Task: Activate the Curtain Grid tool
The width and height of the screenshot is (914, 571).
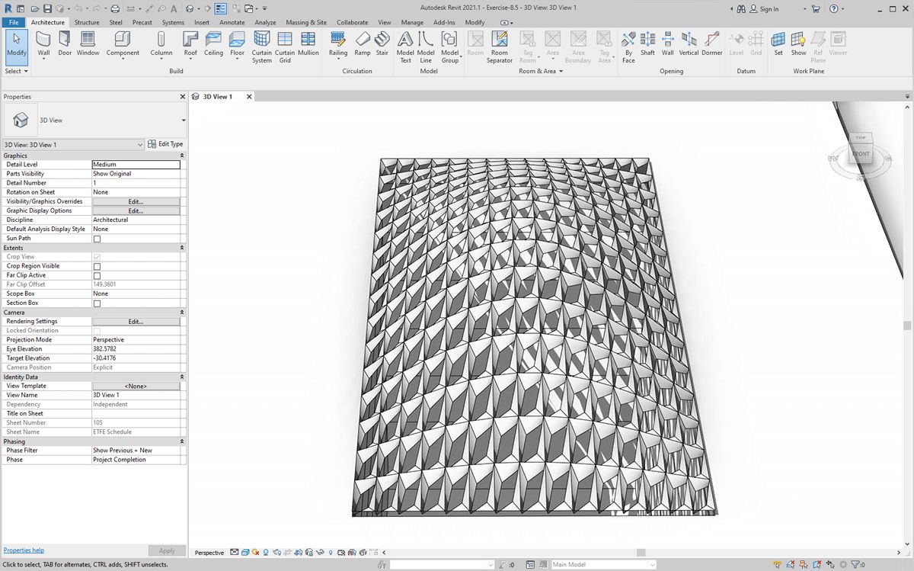Action: pos(285,44)
